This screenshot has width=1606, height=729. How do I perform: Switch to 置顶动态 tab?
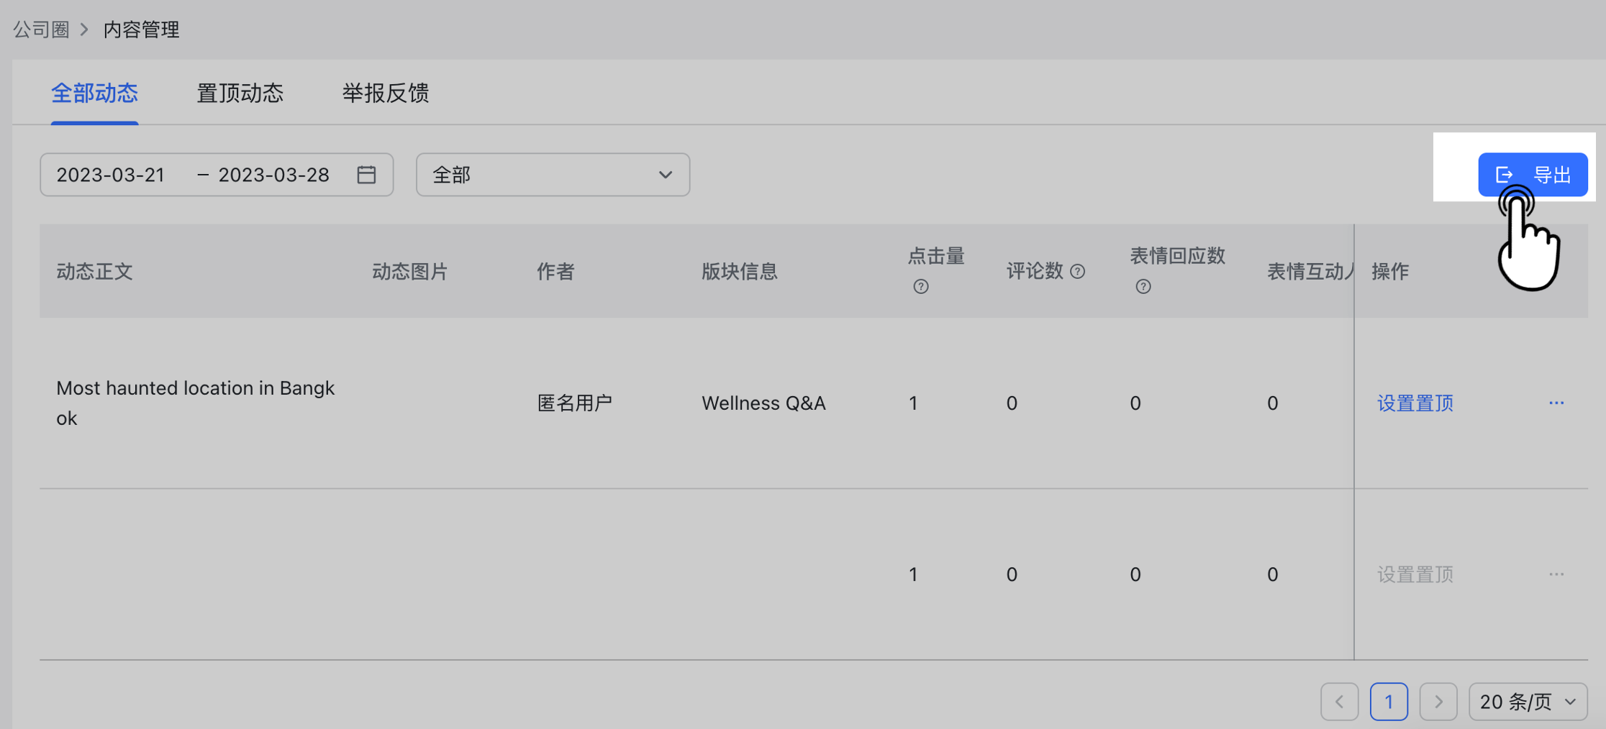[240, 93]
